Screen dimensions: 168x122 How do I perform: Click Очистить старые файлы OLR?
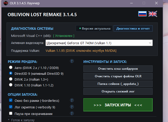pos(118,76)
